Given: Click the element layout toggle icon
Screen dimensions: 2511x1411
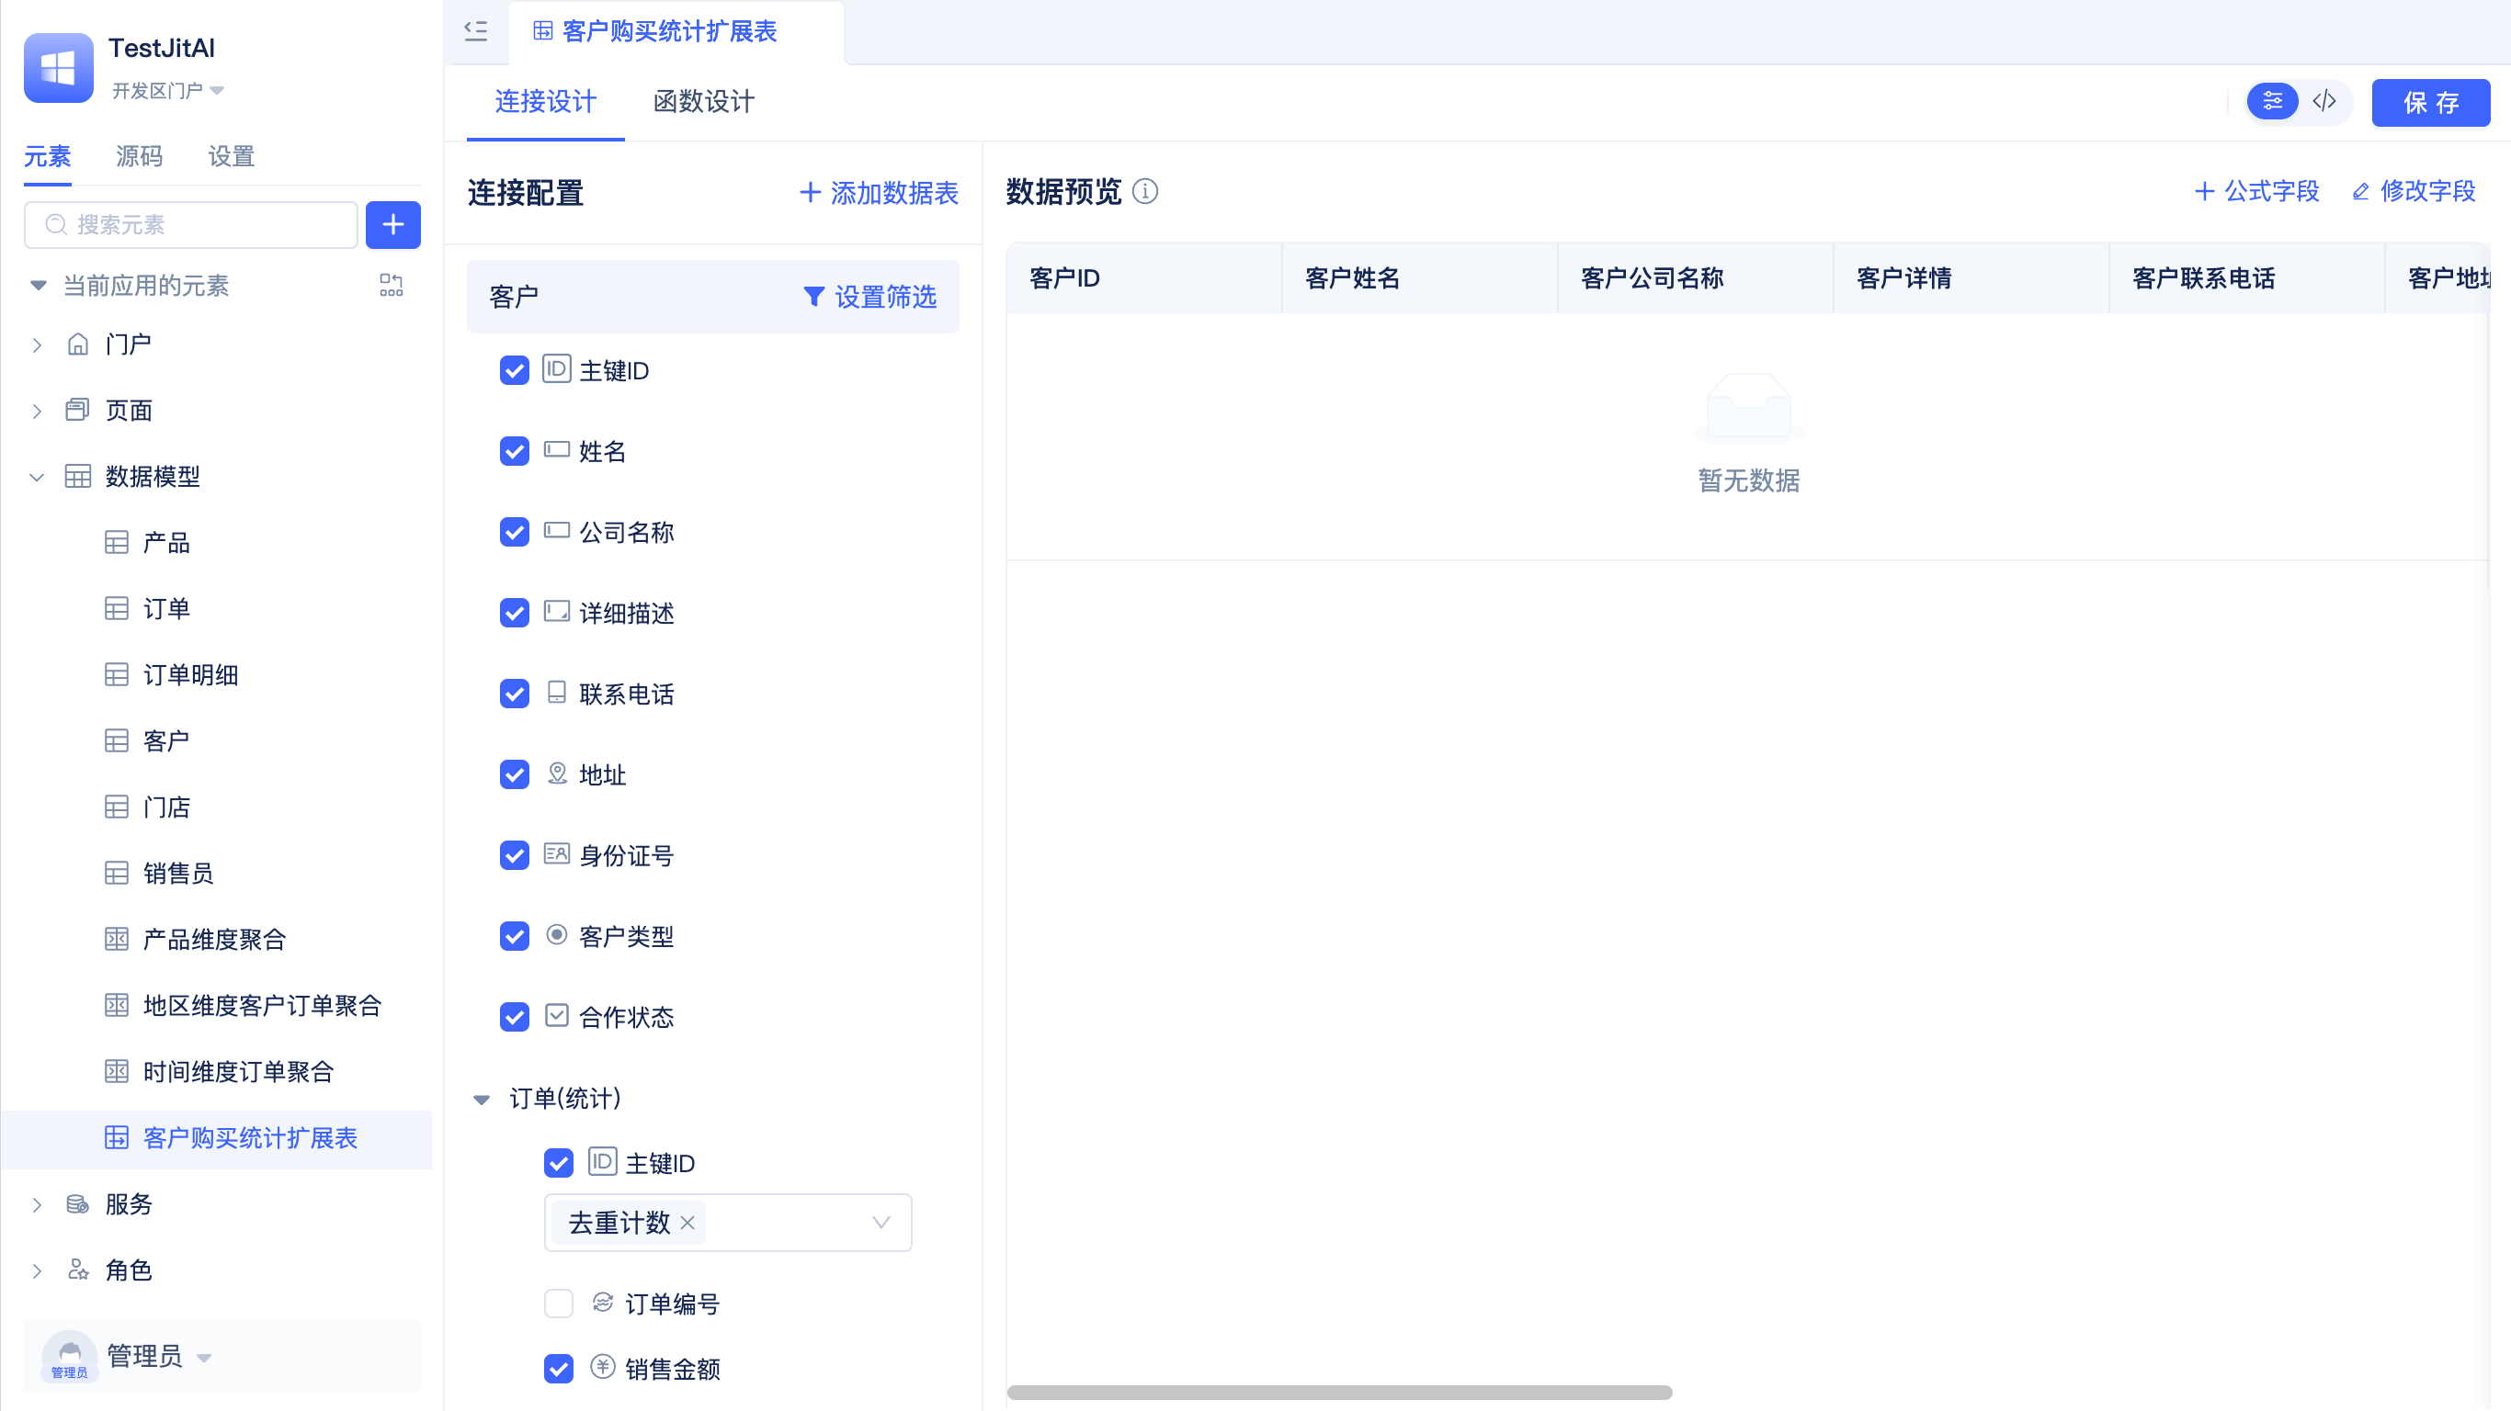Looking at the screenshot, I should pyautogui.click(x=391, y=286).
